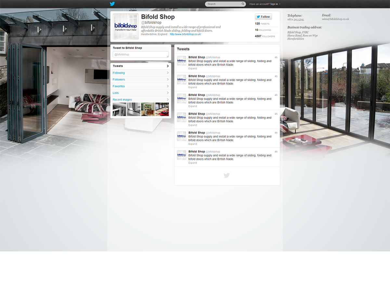Viewport: 390px width, 292px height.
Task: Click chevron arrow next to Tweets
Action: [x=168, y=66]
